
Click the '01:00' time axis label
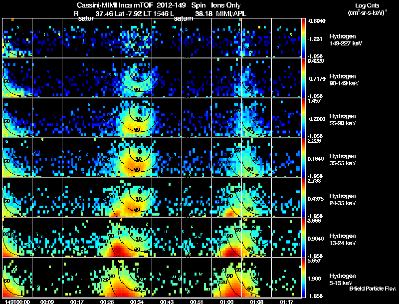pyautogui.click(x=226, y=302)
